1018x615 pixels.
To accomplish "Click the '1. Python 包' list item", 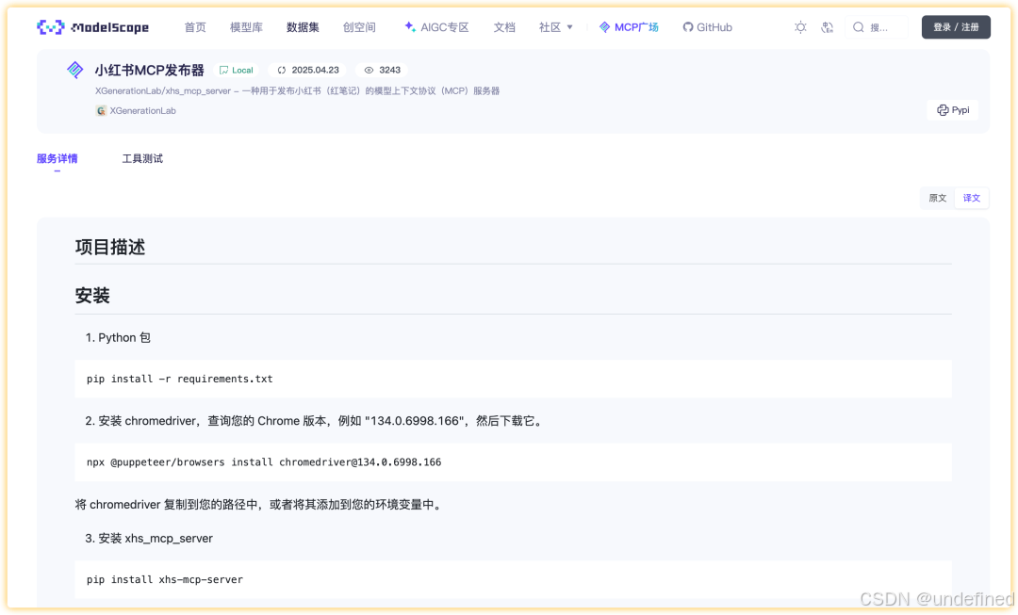I will coord(118,338).
